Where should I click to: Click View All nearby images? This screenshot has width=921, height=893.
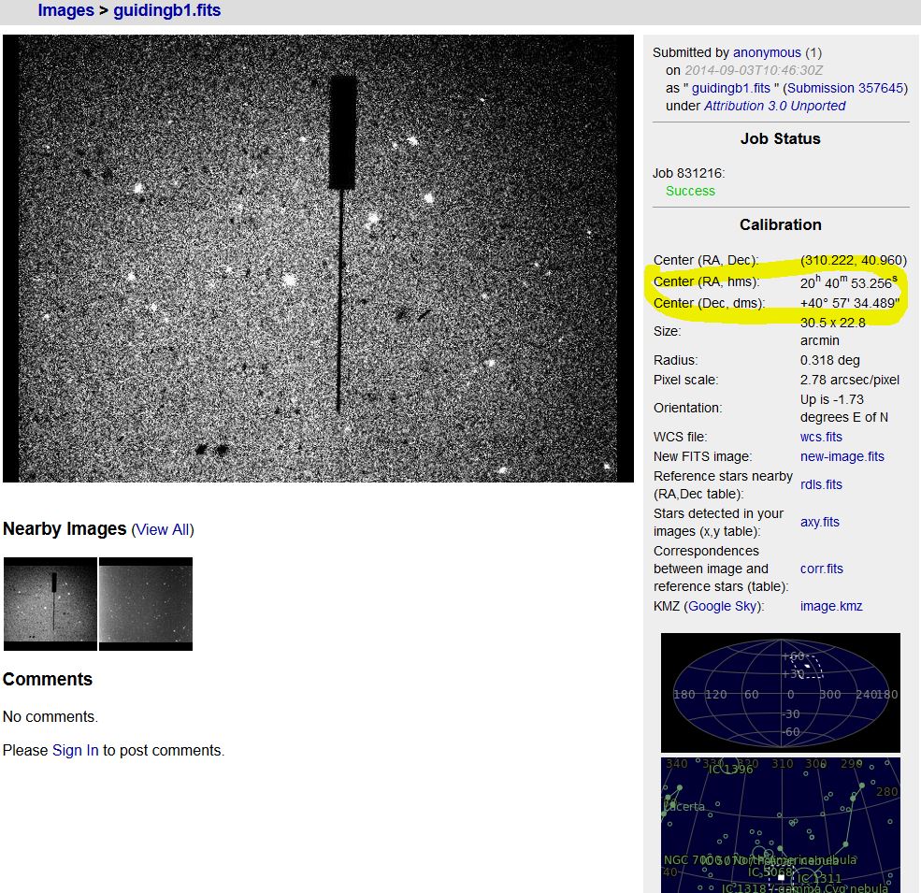(163, 529)
